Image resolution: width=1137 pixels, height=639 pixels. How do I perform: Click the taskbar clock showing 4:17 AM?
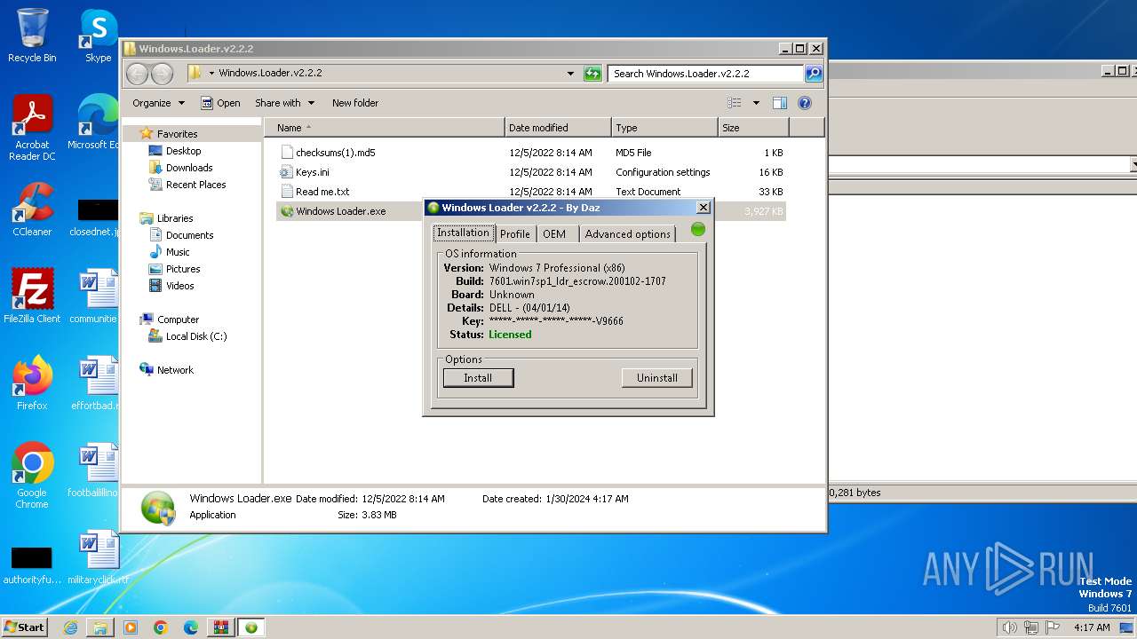1092,627
